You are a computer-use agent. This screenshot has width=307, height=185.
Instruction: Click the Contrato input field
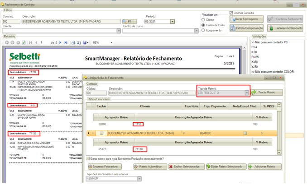tap(11, 22)
